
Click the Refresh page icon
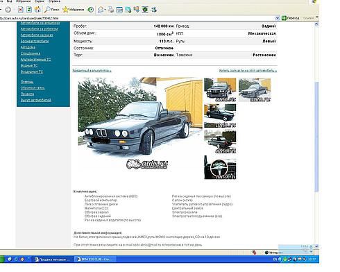point(29,10)
